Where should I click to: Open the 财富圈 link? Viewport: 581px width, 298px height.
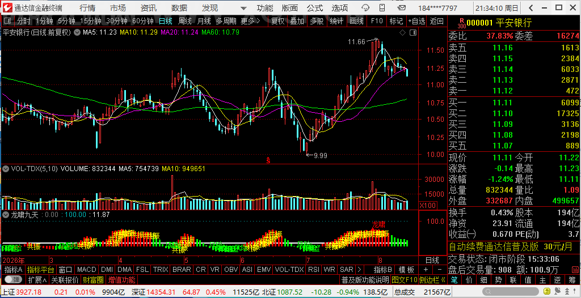click(x=94, y=279)
